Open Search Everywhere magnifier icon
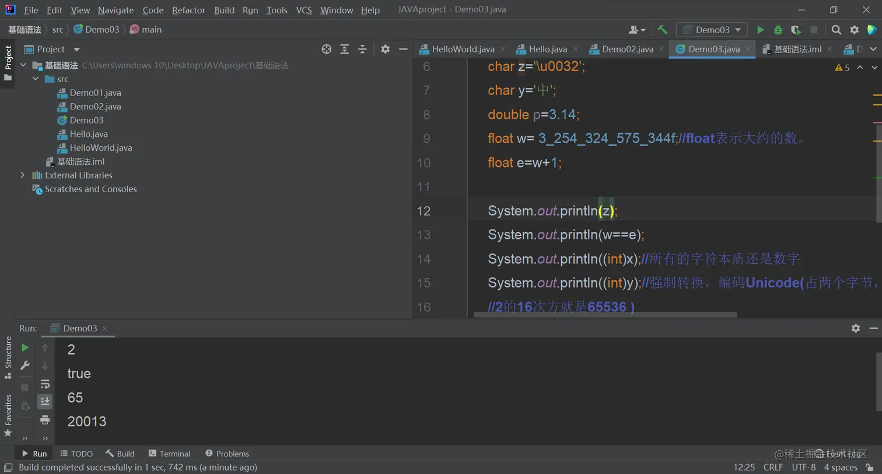882x474 pixels. [x=836, y=30]
